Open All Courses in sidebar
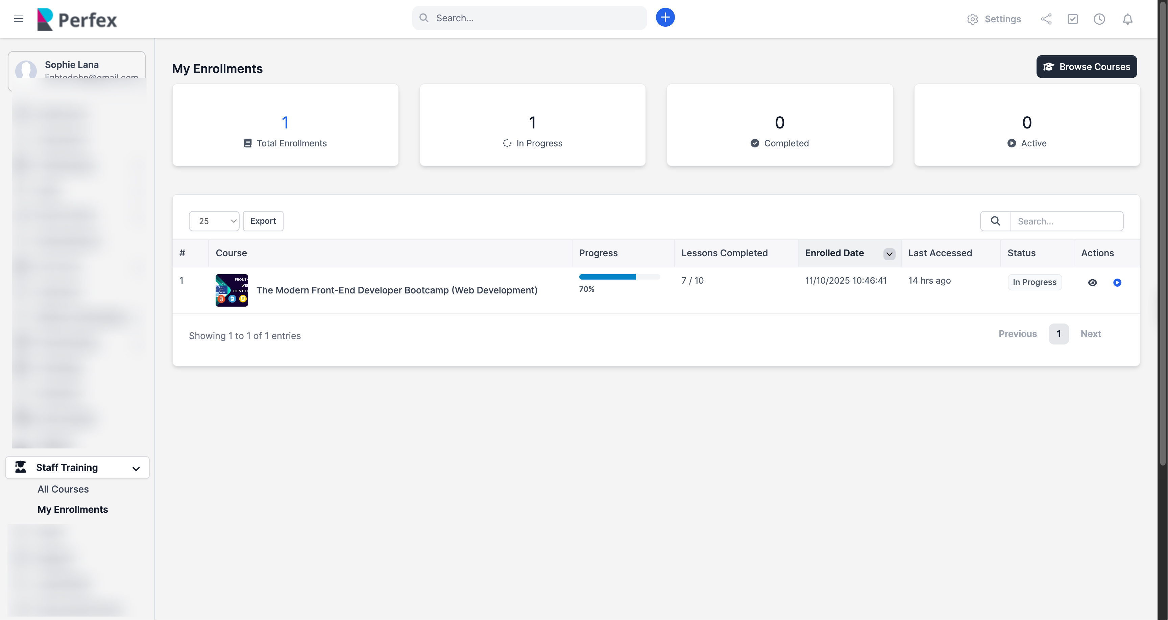Image resolution: width=1168 pixels, height=620 pixels. 63,489
